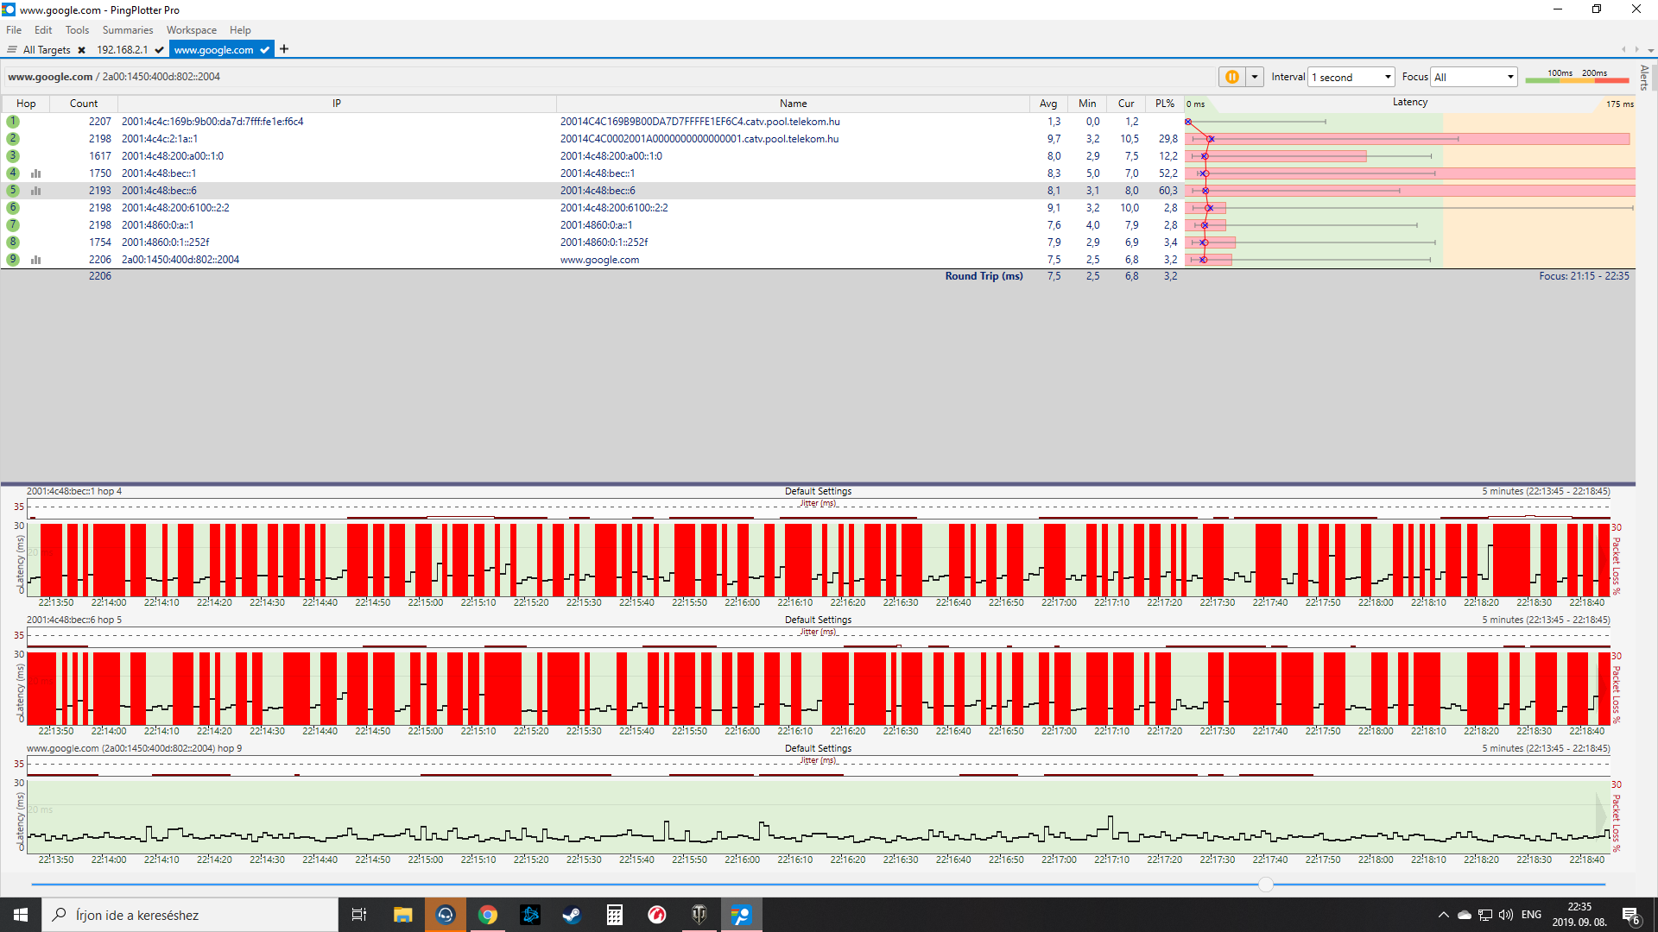Viewport: 1658px width, 932px height.
Task: Add a new target tab with plus
Action: (x=284, y=49)
